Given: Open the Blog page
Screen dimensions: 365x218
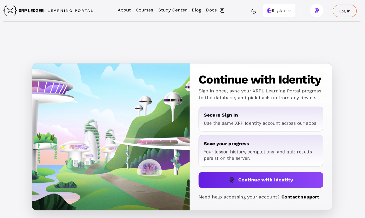Looking at the screenshot, I should click(196, 10).
